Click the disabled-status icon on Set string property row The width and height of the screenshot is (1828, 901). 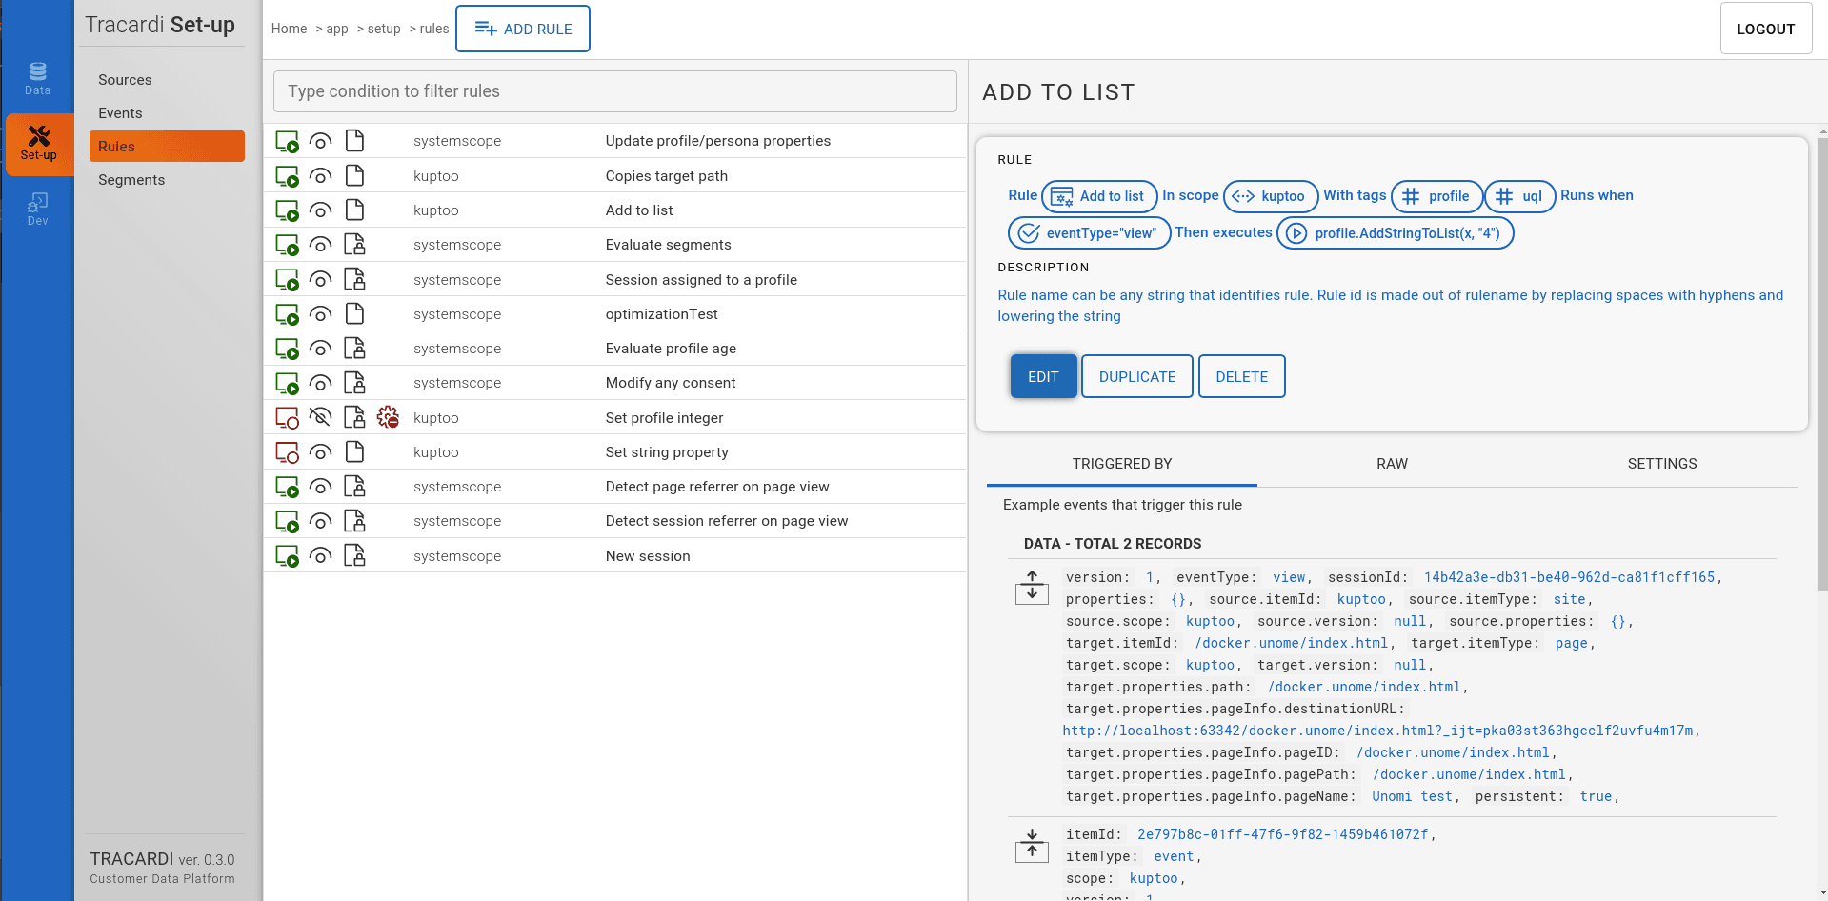coord(287,452)
